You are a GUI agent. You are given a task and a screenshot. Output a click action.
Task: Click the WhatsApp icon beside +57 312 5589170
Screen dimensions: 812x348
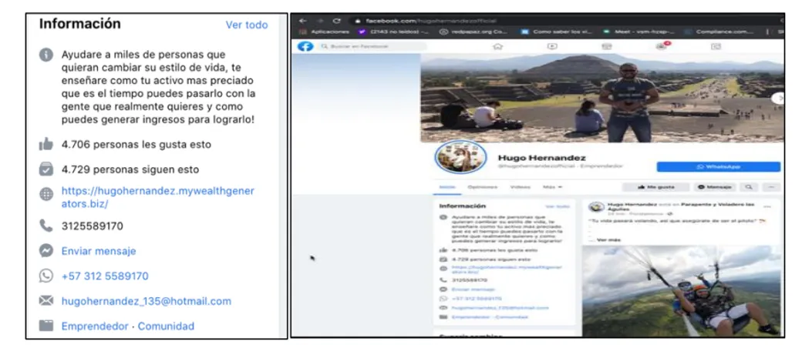point(46,276)
